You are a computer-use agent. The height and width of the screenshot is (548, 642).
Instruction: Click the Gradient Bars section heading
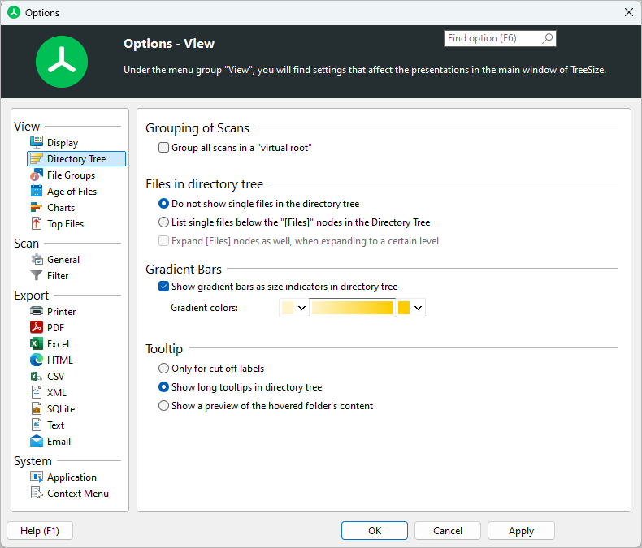pyautogui.click(x=184, y=269)
